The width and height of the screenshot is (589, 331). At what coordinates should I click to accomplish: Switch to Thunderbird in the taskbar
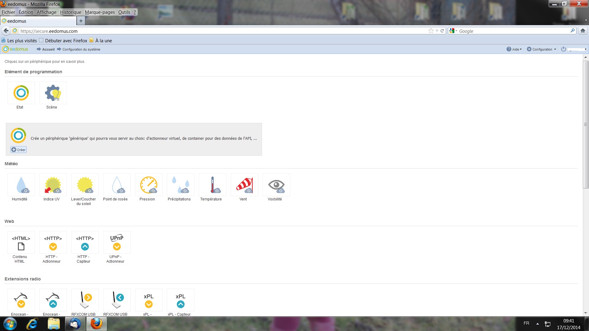click(x=75, y=324)
